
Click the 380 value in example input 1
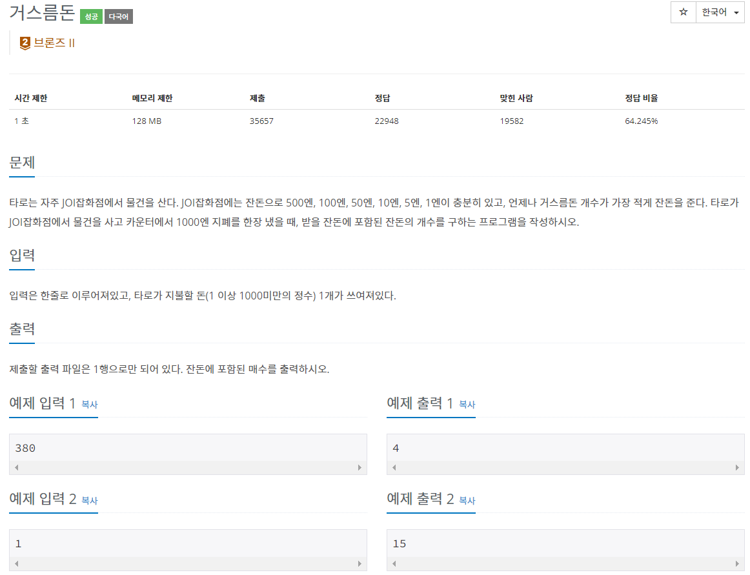[25, 449]
